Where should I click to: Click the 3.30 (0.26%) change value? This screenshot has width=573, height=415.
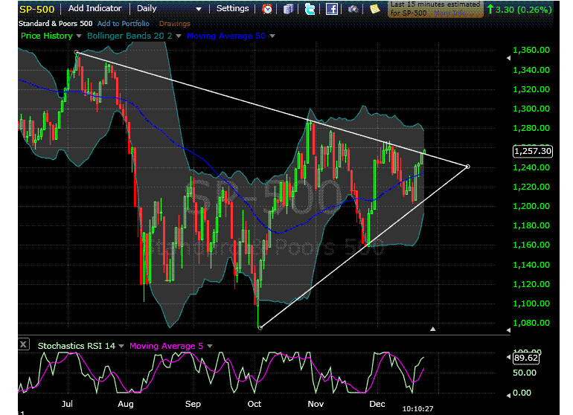coord(523,10)
